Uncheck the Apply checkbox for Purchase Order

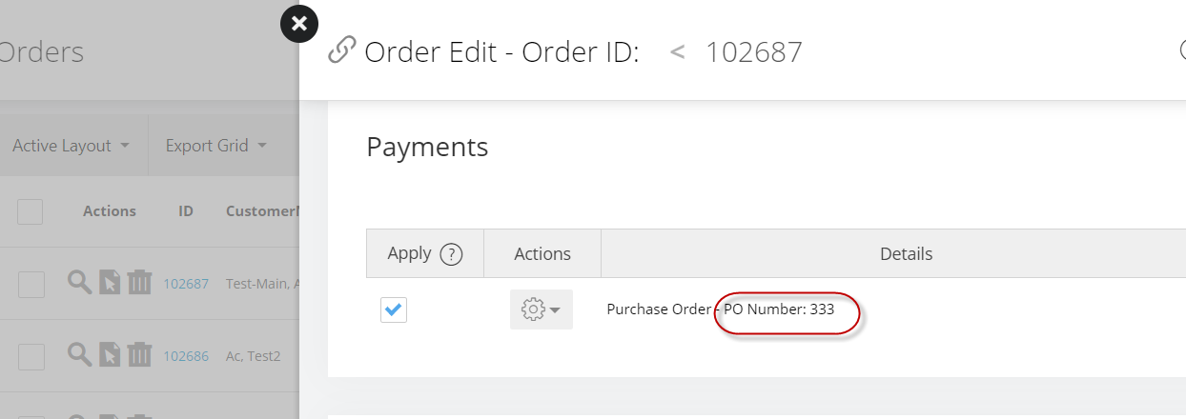pyautogui.click(x=394, y=309)
